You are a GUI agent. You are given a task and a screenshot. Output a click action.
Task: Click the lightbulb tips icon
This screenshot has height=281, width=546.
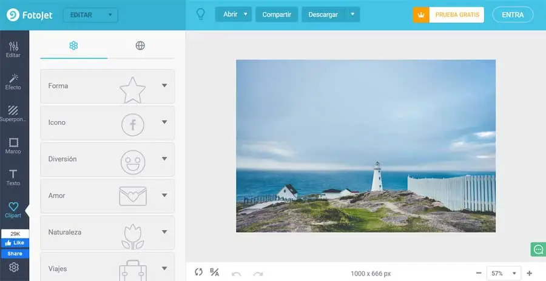tap(201, 15)
